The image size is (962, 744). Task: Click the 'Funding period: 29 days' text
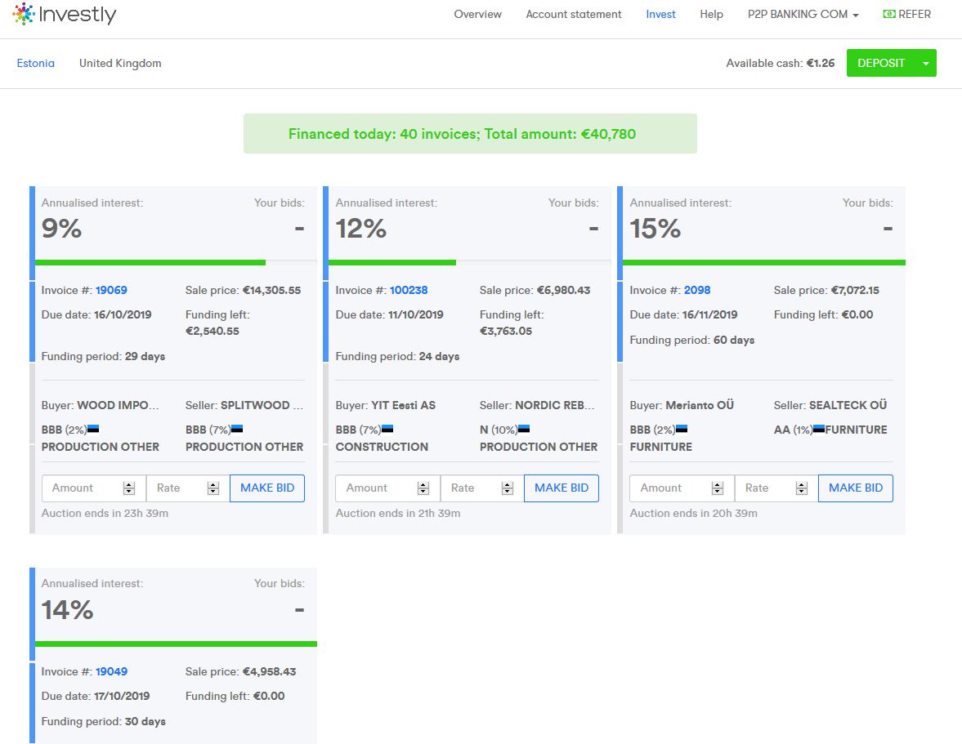coord(103,356)
